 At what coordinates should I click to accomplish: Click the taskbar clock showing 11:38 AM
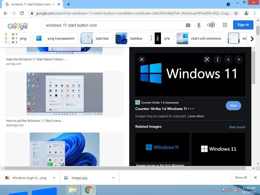pyautogui.click(x=249, y=190)
